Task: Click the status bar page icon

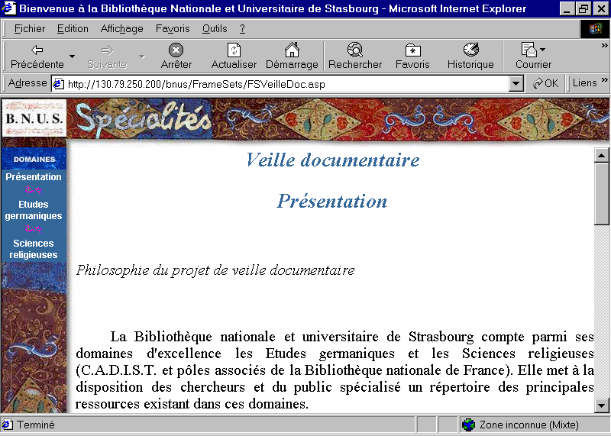Action: (x=7, y=425)
